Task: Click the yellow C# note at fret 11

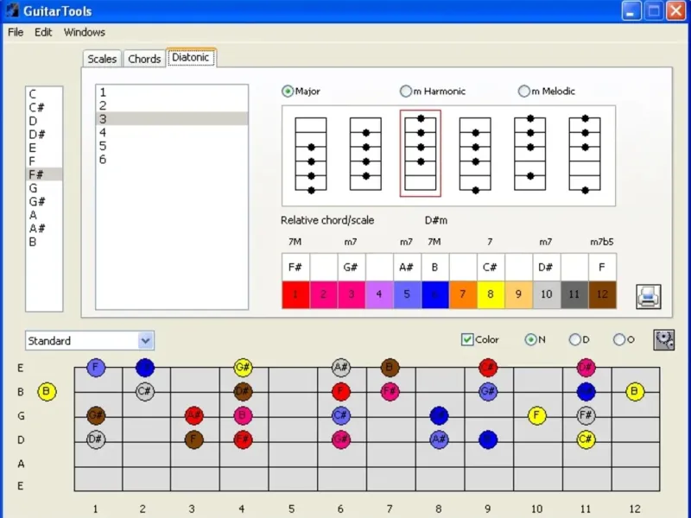Action: [586, 439]
